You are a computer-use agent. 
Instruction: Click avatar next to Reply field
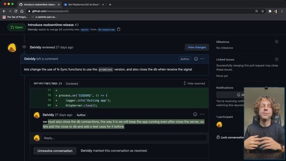tap(37, 138)
